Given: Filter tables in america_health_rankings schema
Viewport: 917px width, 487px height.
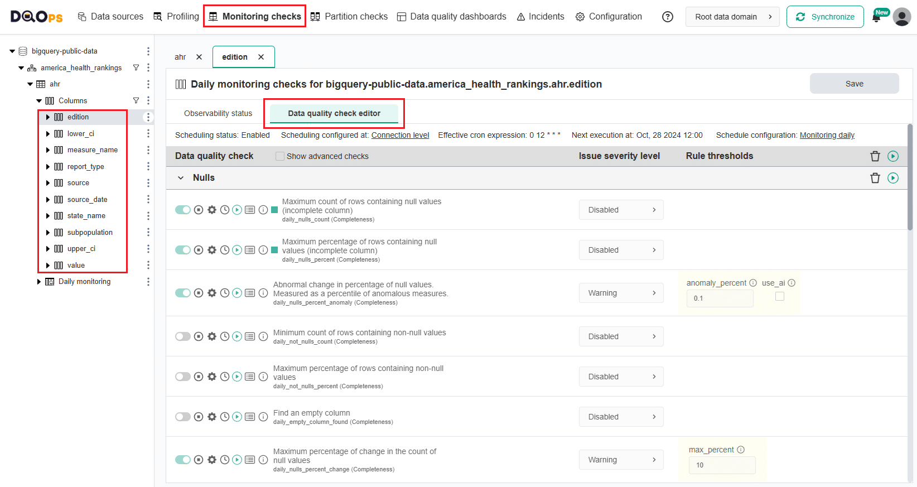Looking at the screenshot, I should [136, 67].
